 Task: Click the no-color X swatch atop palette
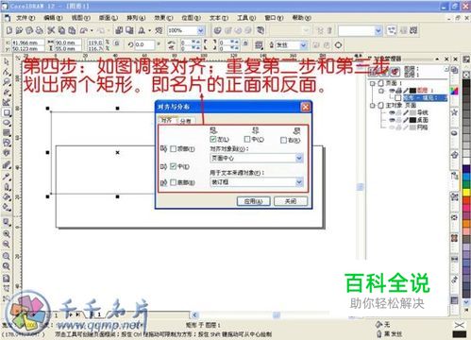point(466,75)
